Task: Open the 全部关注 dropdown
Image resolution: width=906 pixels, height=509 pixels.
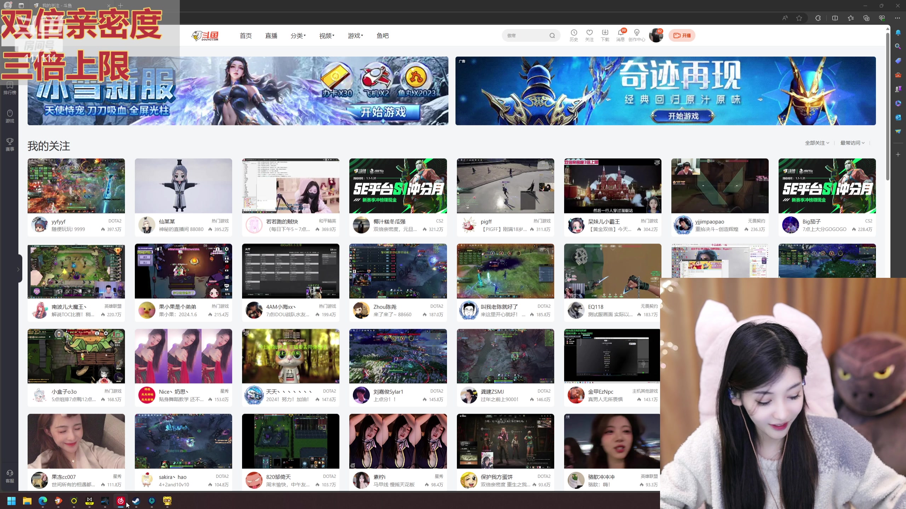Action: [816, 143]
